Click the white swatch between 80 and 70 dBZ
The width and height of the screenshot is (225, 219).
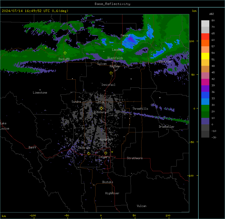pos(205,24)
